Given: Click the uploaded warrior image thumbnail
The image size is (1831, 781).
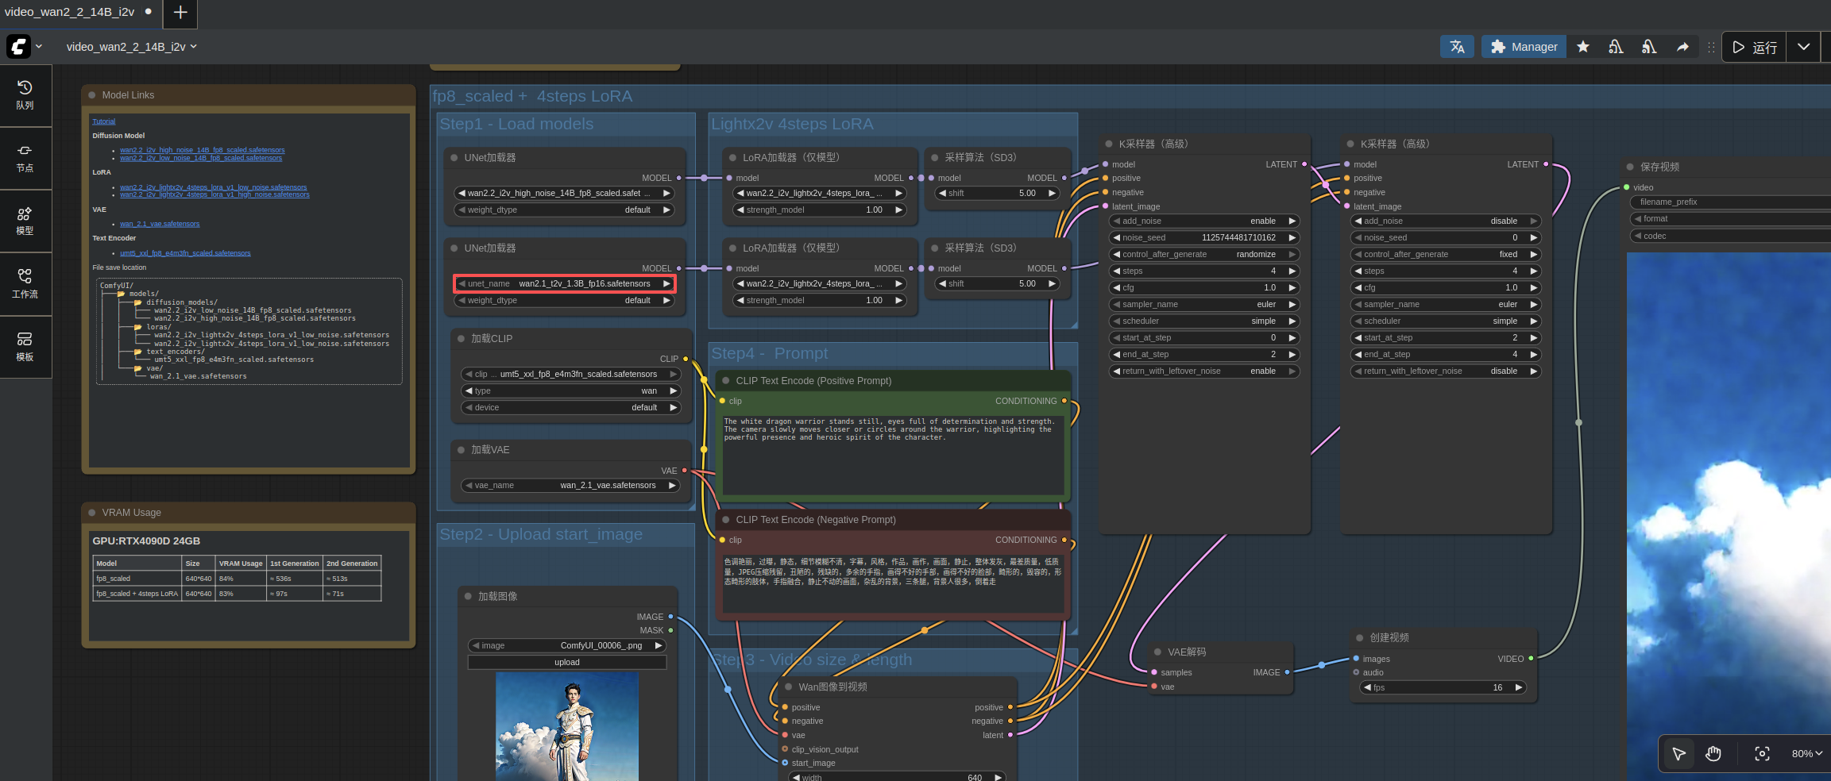Looking at the screenshot, I should point(567,727).
